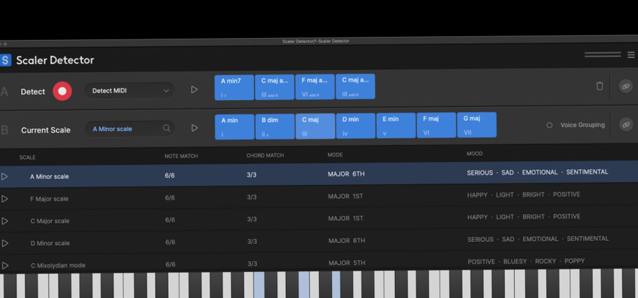Play the Current Scale chords in section B
Image resolution: width=638 pixels, height=298 pixels.
click(x=195, y=128)
